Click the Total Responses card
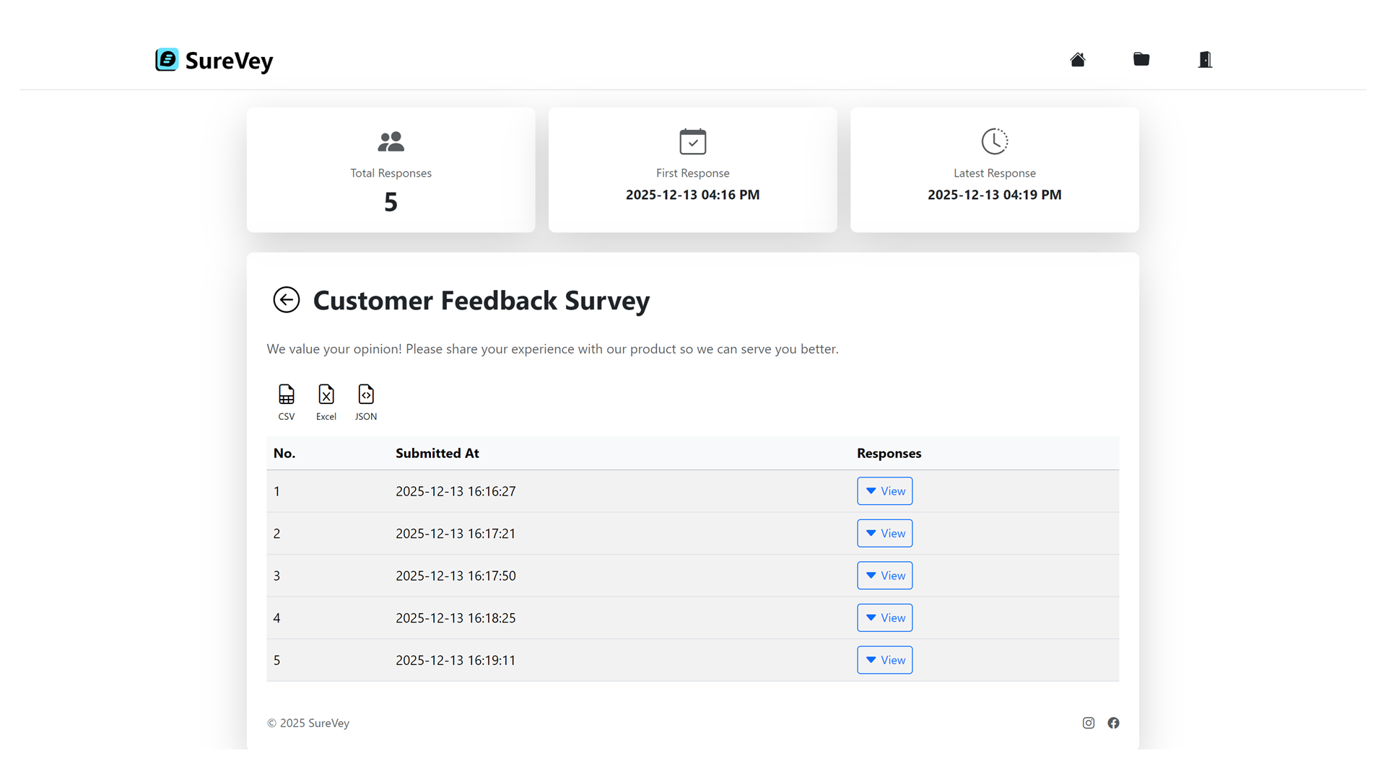The width and height of the screenshot is (1386, 779). click(x=391, y=170)
